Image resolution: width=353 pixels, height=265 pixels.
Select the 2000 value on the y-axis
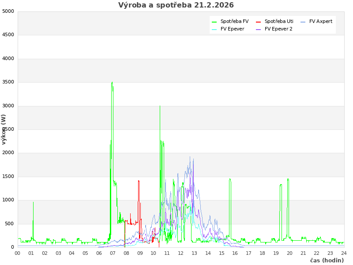(8, 153)
